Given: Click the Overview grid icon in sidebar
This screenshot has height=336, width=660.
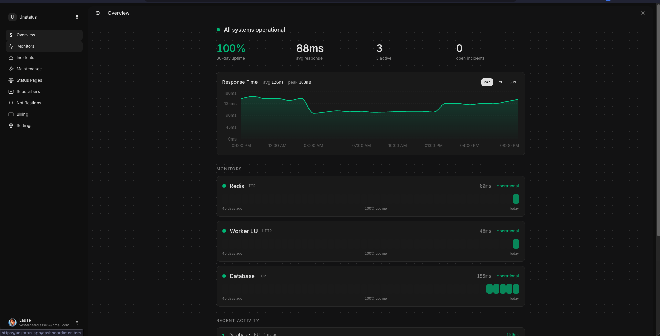Looking at the screenshot, I should pos(11,35).
